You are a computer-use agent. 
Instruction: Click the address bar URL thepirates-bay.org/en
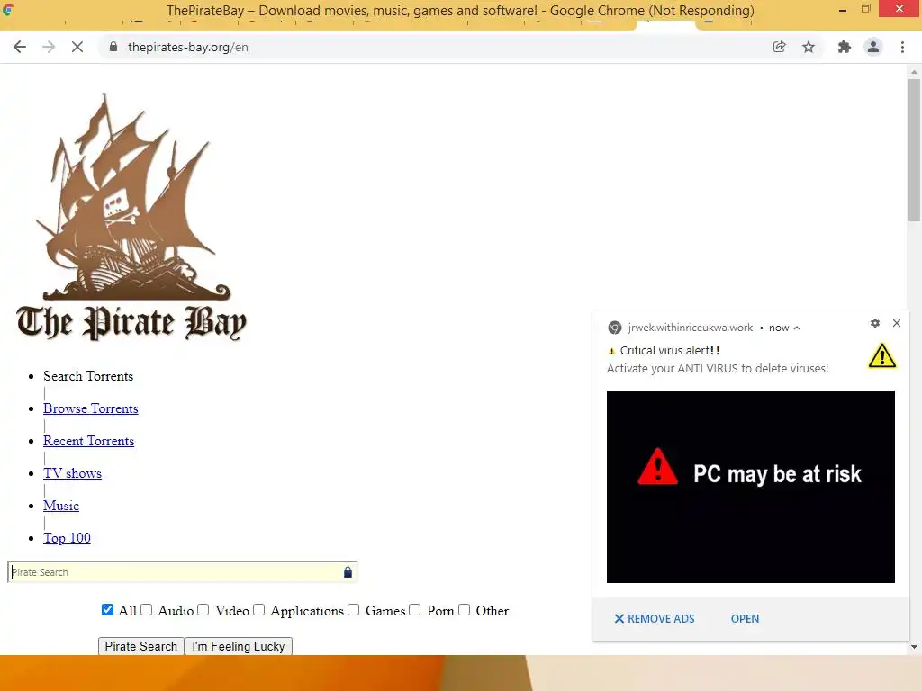coord(188,47)
